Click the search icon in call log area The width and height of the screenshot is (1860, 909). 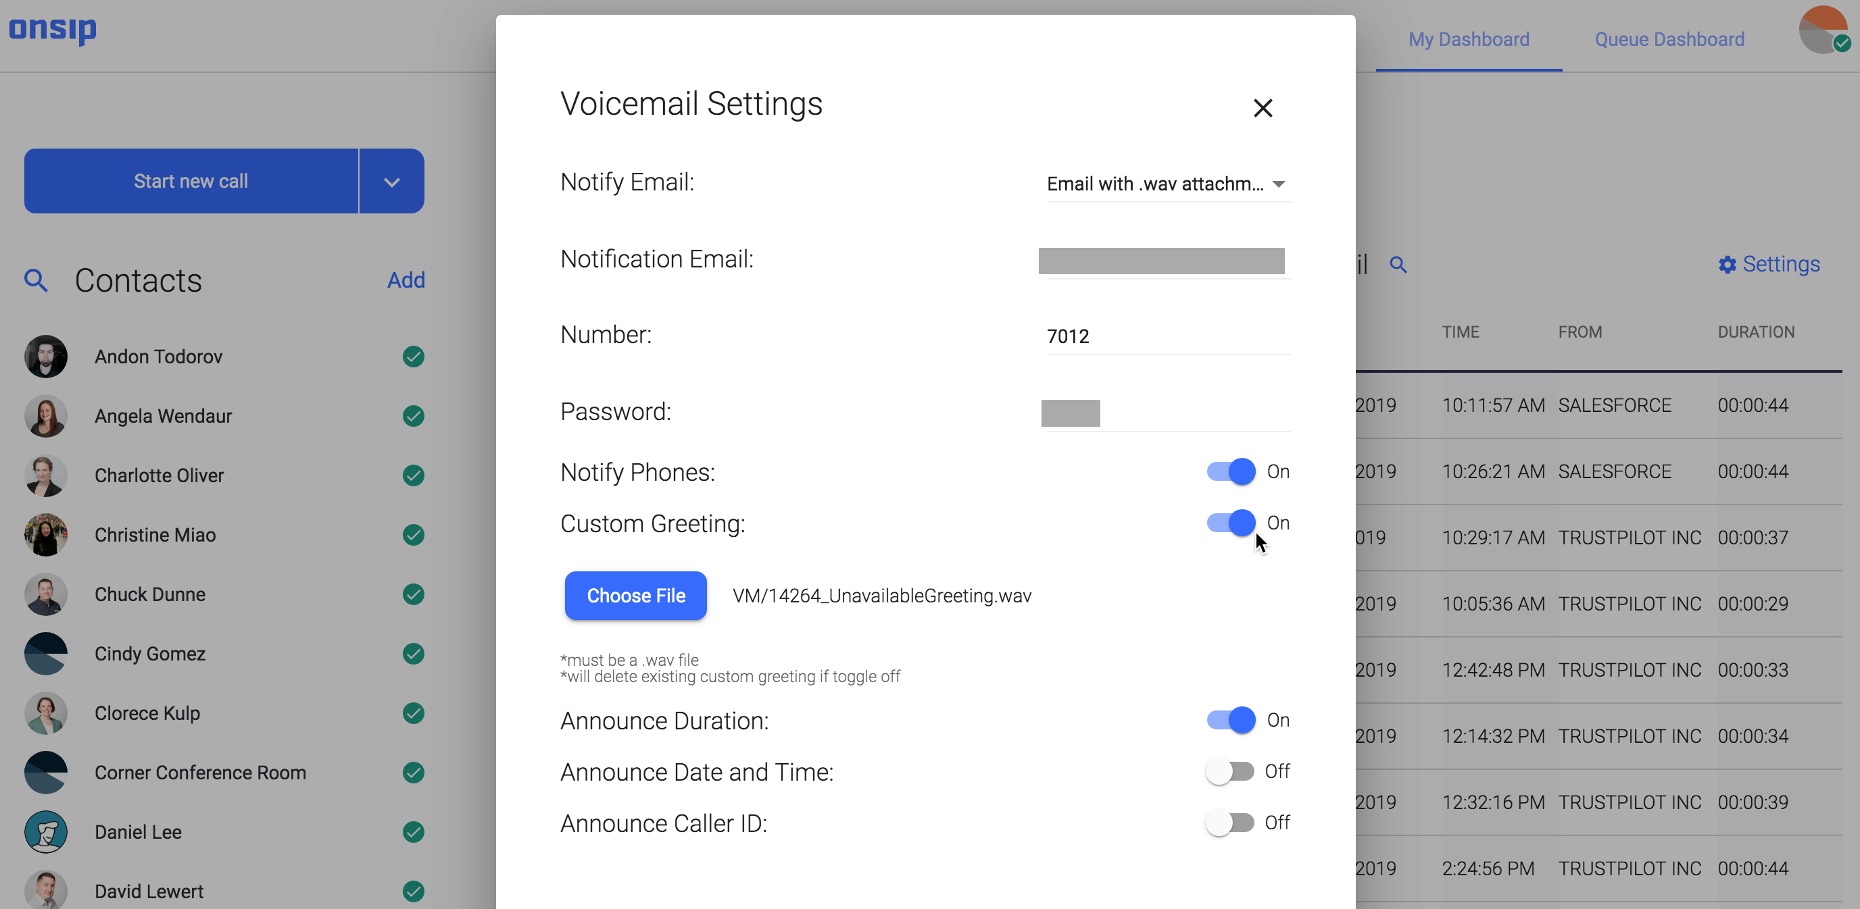1398,264
